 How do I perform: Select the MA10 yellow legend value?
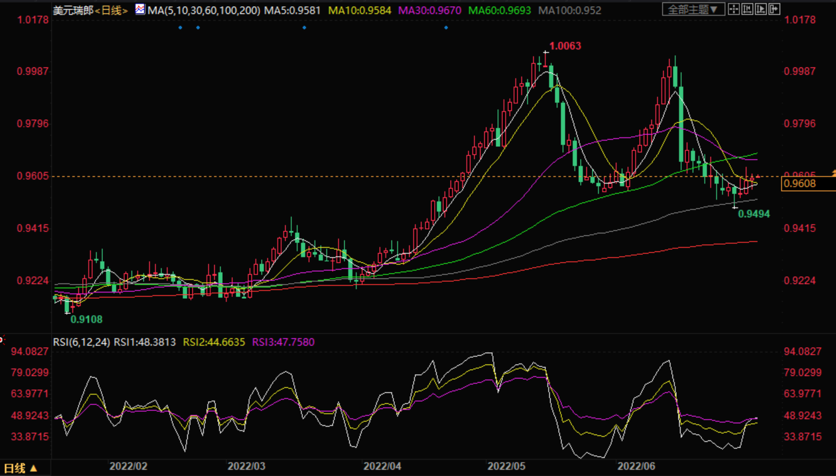coord(359,11)
